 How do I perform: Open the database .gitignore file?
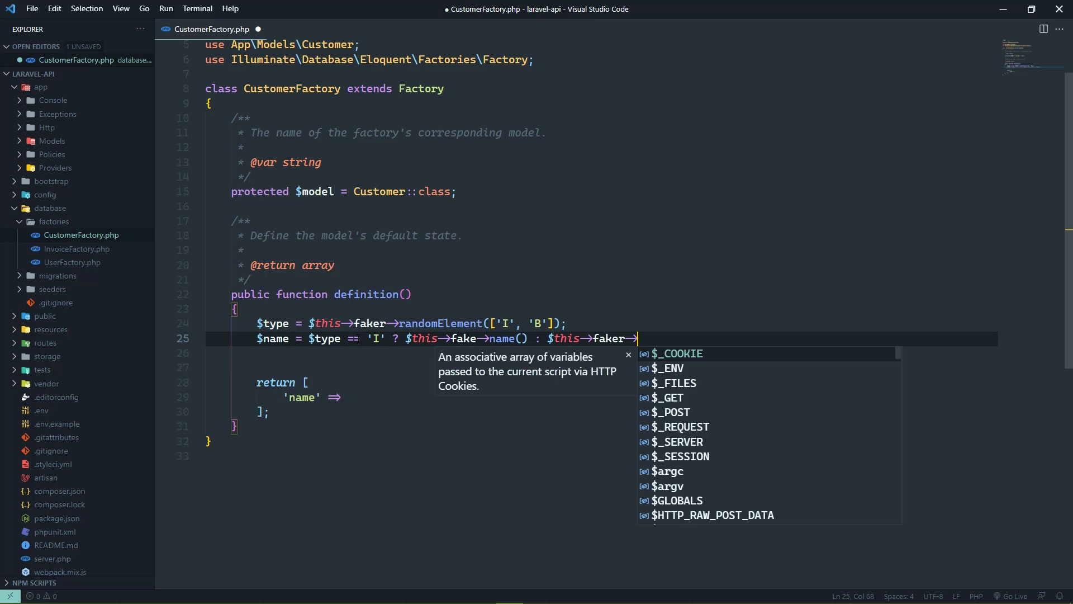coord(55,303)
